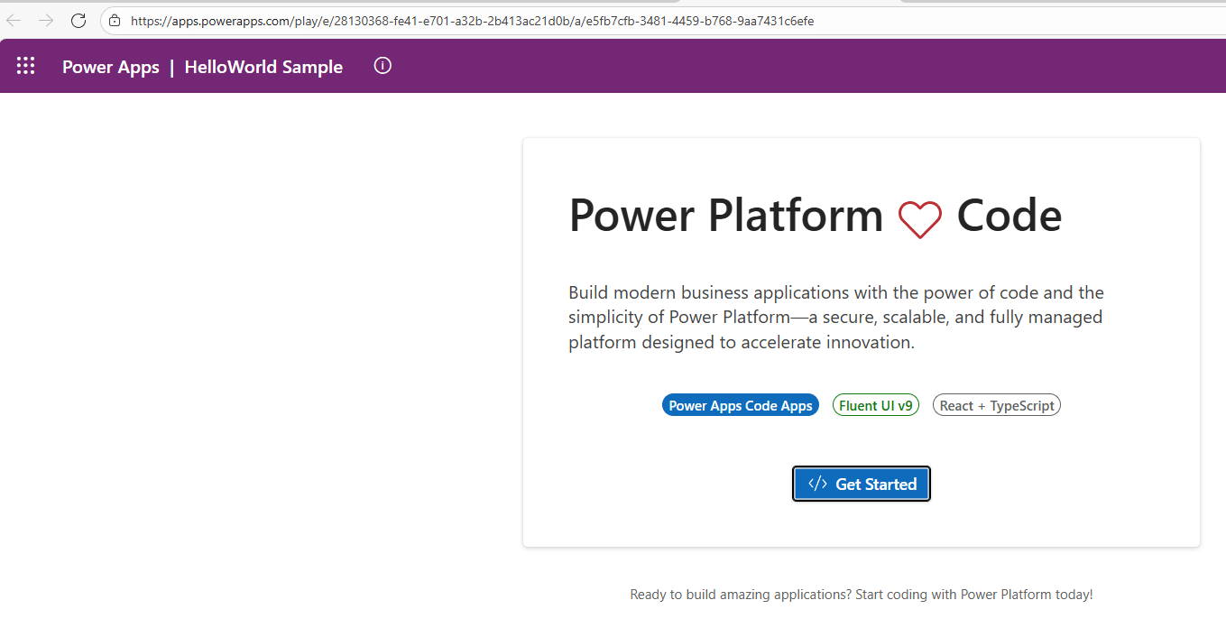Select the Power Apps Code Apps badge
This screenshot has height=628, width=1226.
click(x=741, y=404)
